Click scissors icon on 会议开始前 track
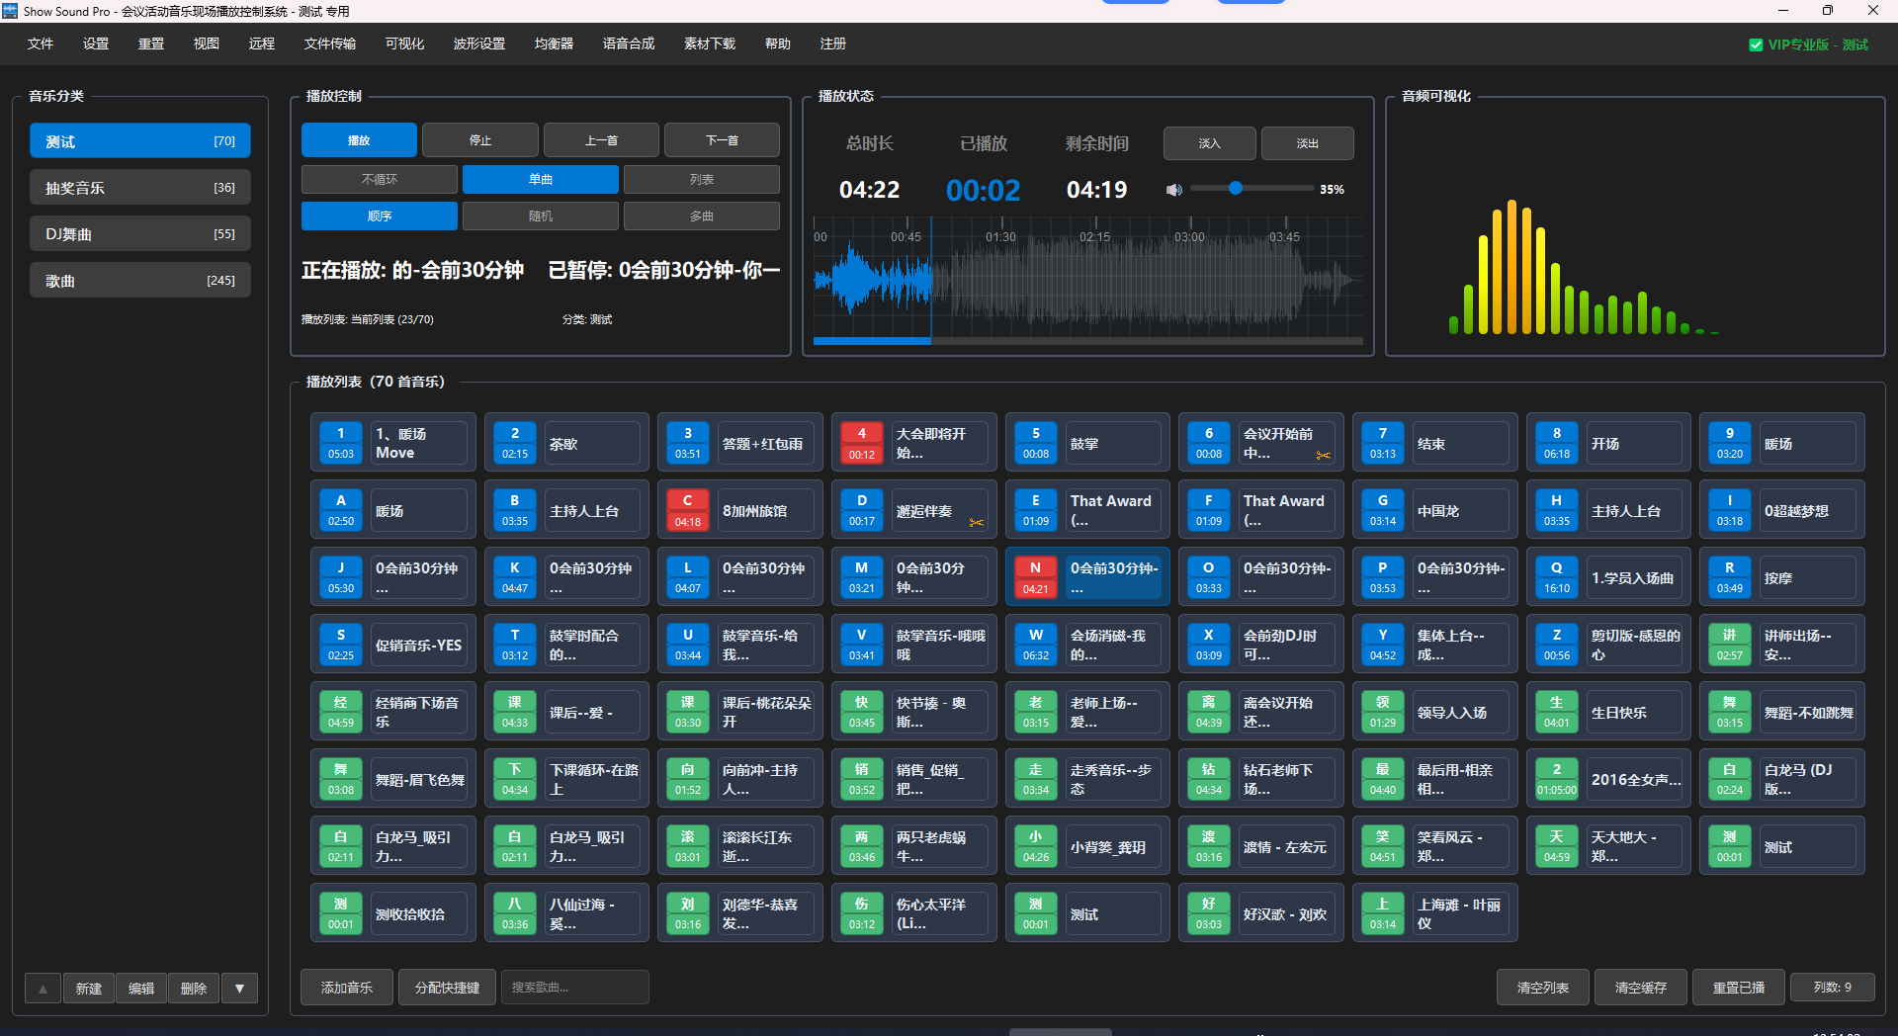Screen dimensions: 1898x1036 coord(1323,456)
